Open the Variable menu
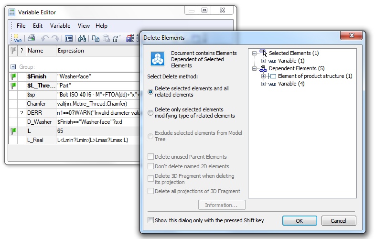 (x=60, y=26)
